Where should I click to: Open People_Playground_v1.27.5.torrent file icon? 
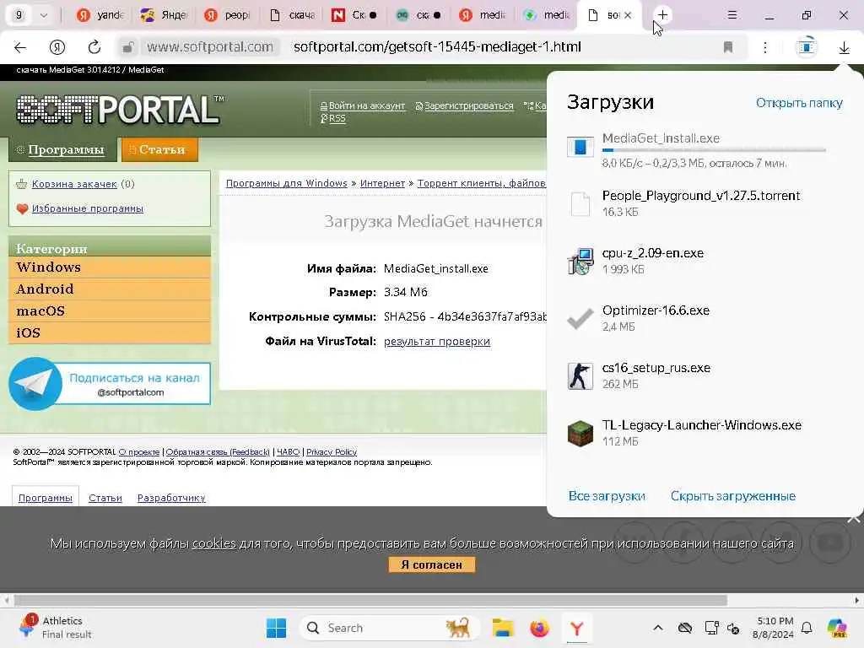click(x=580, y=204)
